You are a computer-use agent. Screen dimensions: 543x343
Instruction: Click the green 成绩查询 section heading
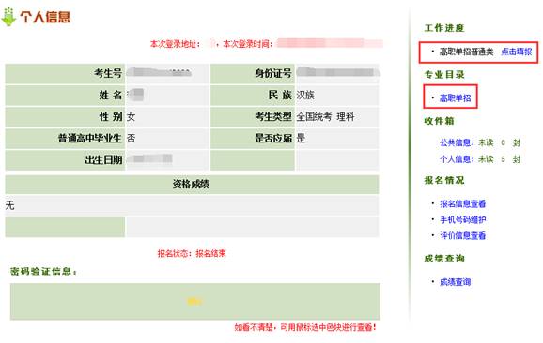444,259
